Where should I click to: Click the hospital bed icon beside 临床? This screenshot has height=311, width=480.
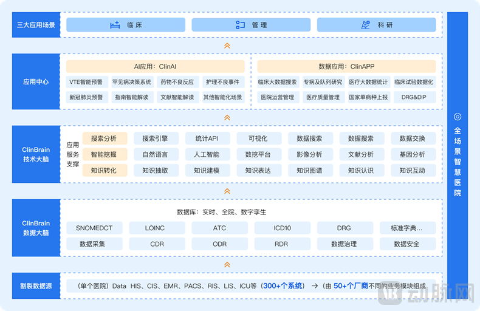coord(115,25)
